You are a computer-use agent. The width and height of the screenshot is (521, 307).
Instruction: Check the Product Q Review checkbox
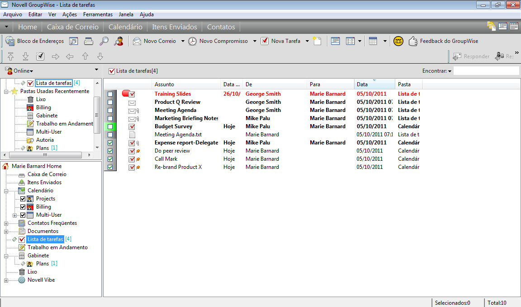click(x=110, y=102)
